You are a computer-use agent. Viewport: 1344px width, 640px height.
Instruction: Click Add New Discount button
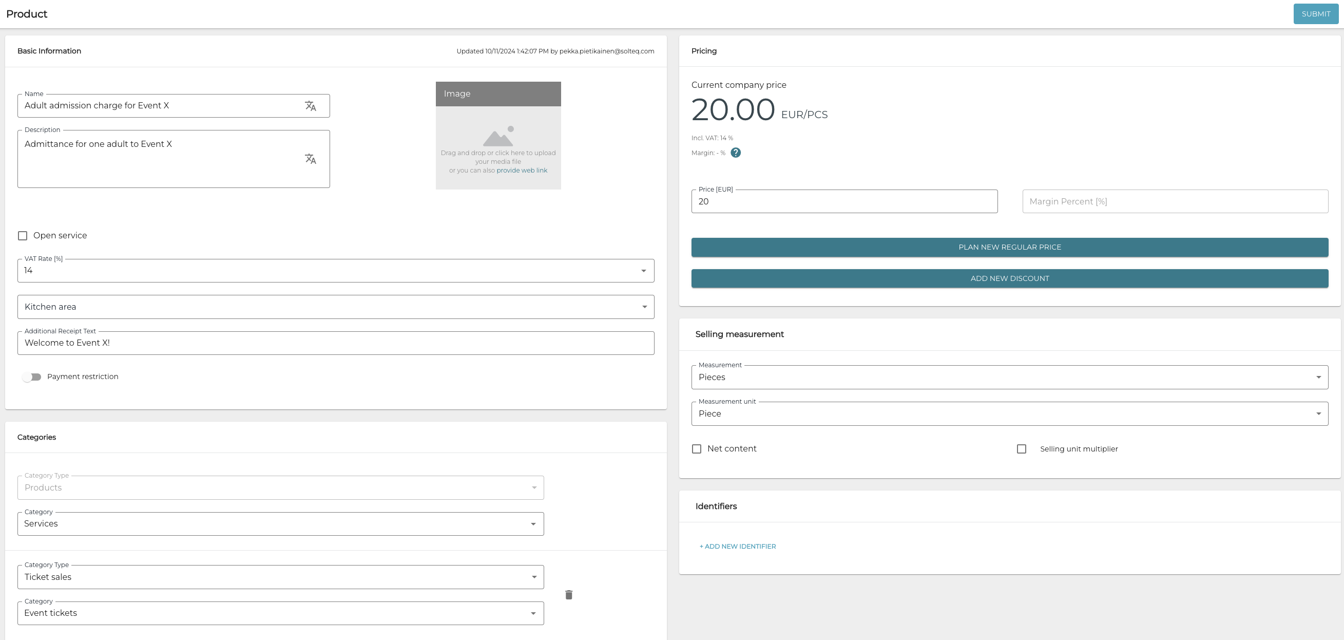(x=1009, y=279)
